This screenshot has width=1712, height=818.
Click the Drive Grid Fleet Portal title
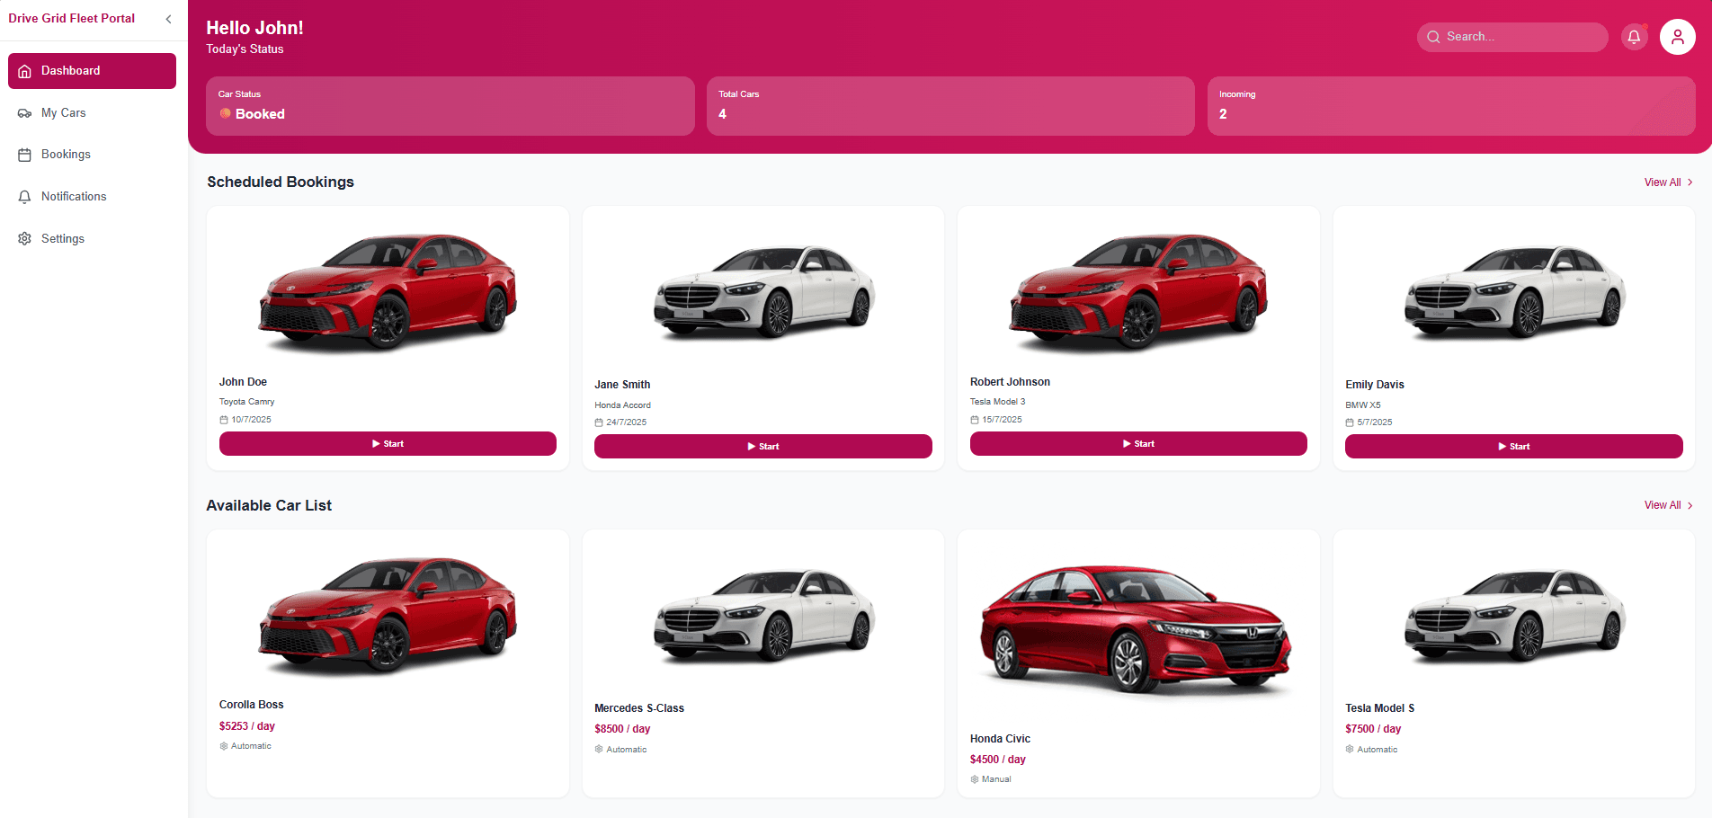pyautogui.click(x=72, y=19)
